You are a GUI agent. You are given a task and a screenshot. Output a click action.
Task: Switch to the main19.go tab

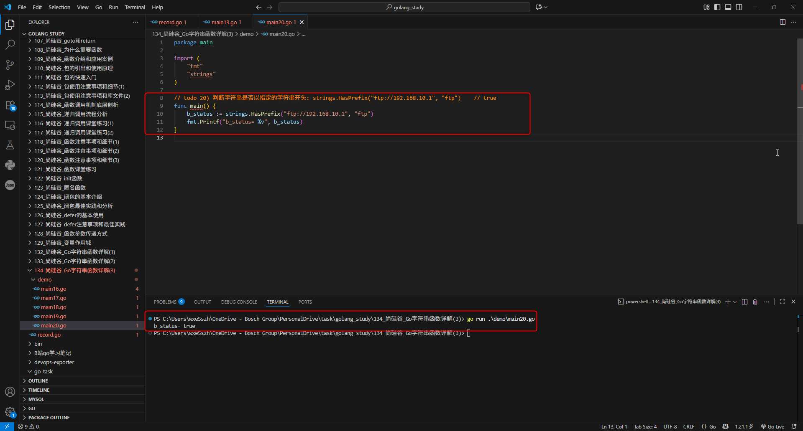[x=226, y=22]
